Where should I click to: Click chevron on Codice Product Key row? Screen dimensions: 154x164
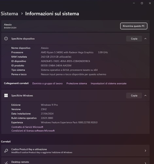[x=145, y=151]
